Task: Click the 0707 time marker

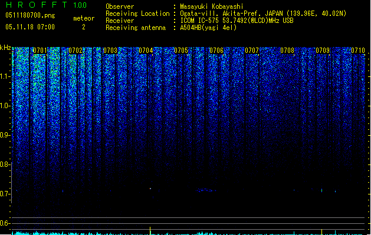Action: pyautogui.click(x=252, y=51)
